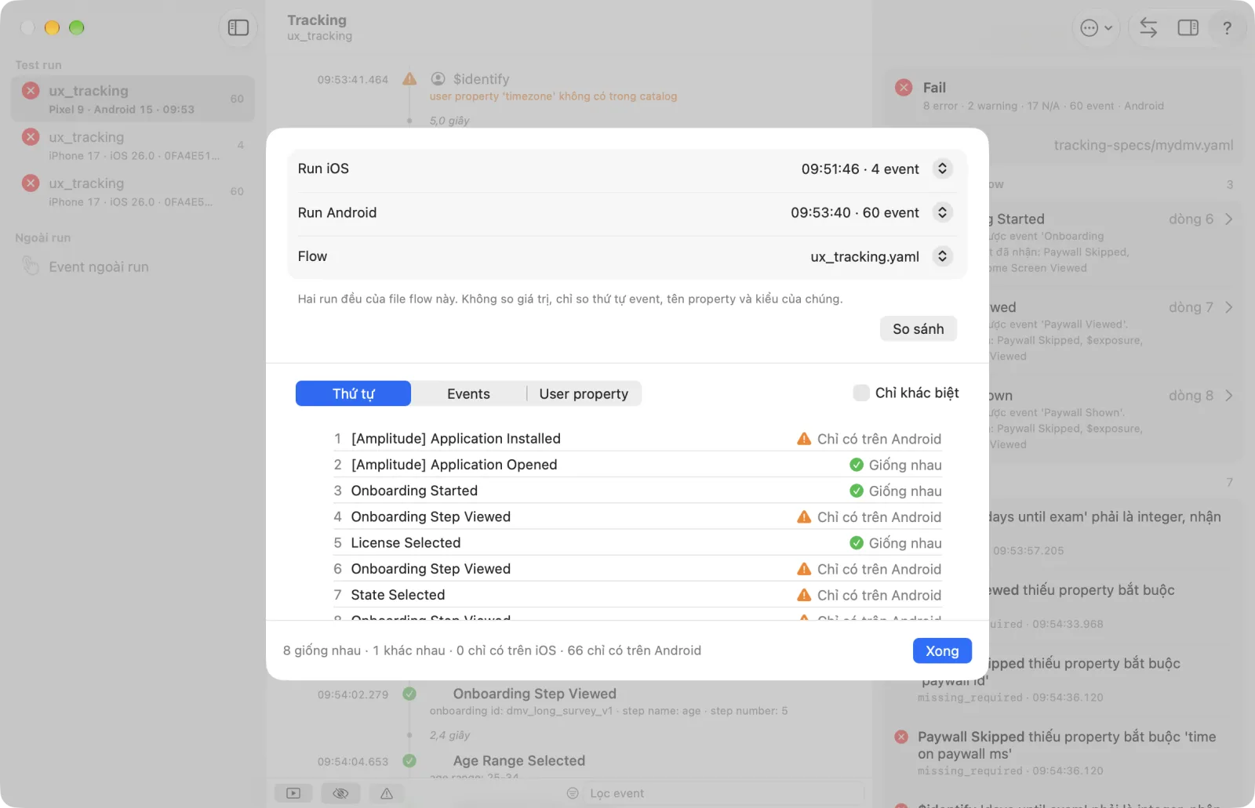1255x808 pixels.
Task: Select the Age Range Selected timeline event
Action: point(518,761)
